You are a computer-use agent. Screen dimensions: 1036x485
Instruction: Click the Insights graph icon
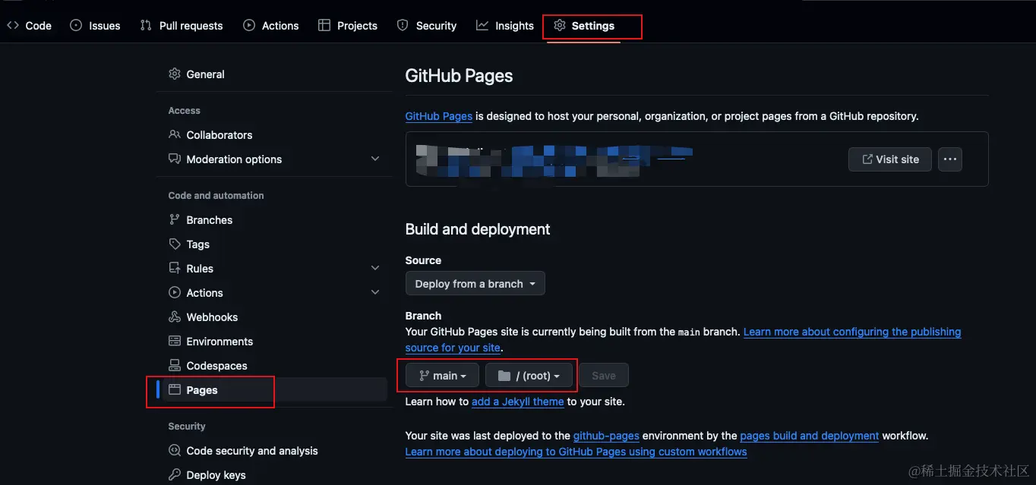pyautogui.click(x=482, y=25)
